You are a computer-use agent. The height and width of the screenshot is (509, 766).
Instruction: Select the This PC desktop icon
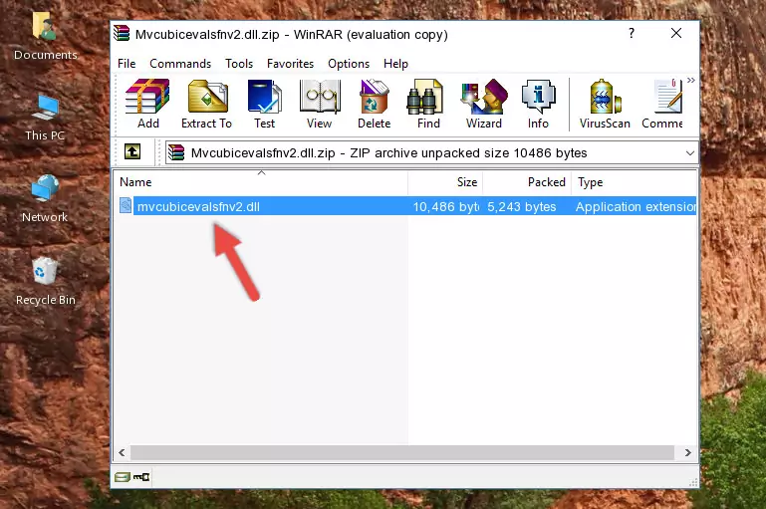point(45,118)
